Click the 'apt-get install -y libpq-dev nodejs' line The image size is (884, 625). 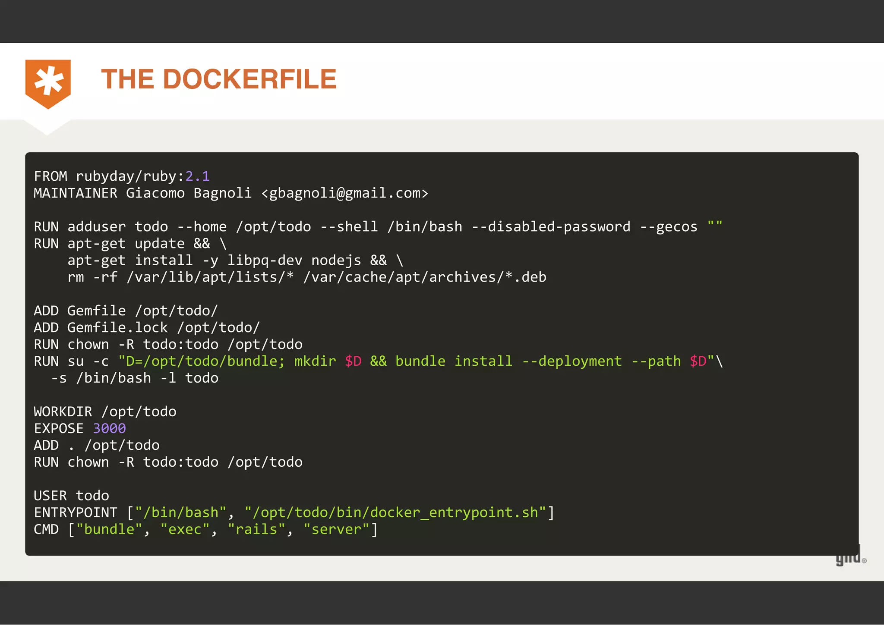pyautogui.click(x=236, y=261)
